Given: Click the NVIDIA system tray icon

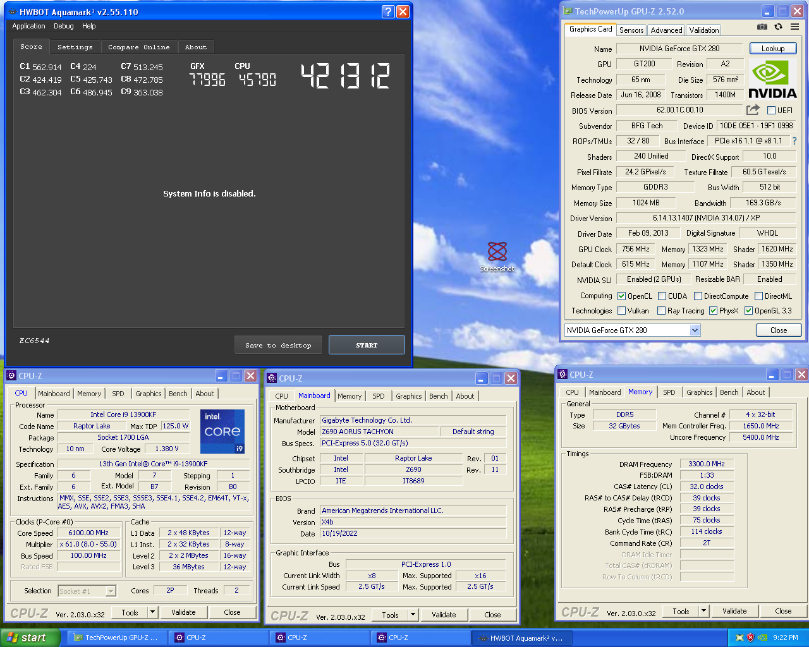Looking at the screenshot, I should [x=763, y=638].
